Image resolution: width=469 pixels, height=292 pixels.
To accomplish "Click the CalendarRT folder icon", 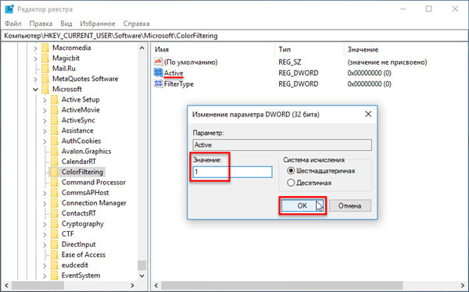I will point(55,162).
